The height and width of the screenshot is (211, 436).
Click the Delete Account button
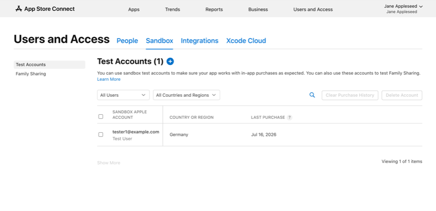[402, 95]
